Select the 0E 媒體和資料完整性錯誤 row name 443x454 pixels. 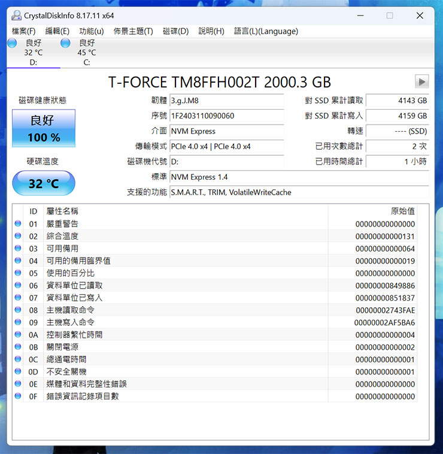click(x=87, y=384)
